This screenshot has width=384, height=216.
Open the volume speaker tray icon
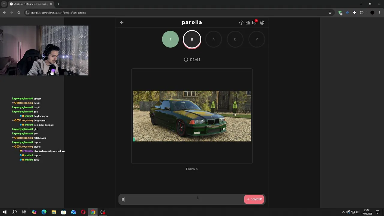tap(358, 212)
